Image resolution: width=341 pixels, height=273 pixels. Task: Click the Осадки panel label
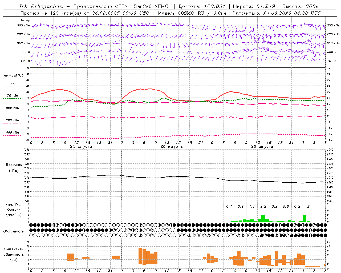[x=14, y=210]
